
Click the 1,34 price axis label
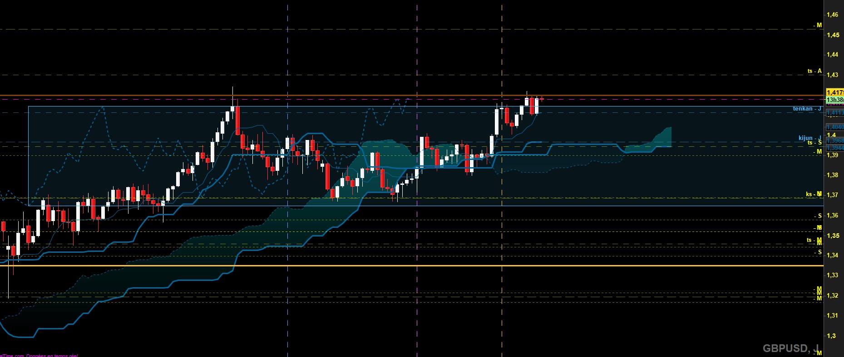tap(833, 255)
